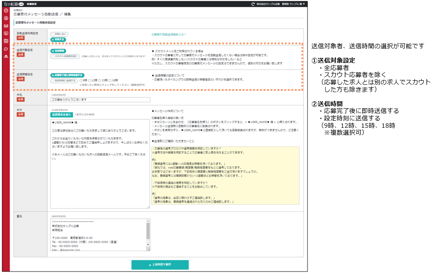Open the envelope message icon in the sidebar
This screenshot has height=275, width=438.
[6, 26]
